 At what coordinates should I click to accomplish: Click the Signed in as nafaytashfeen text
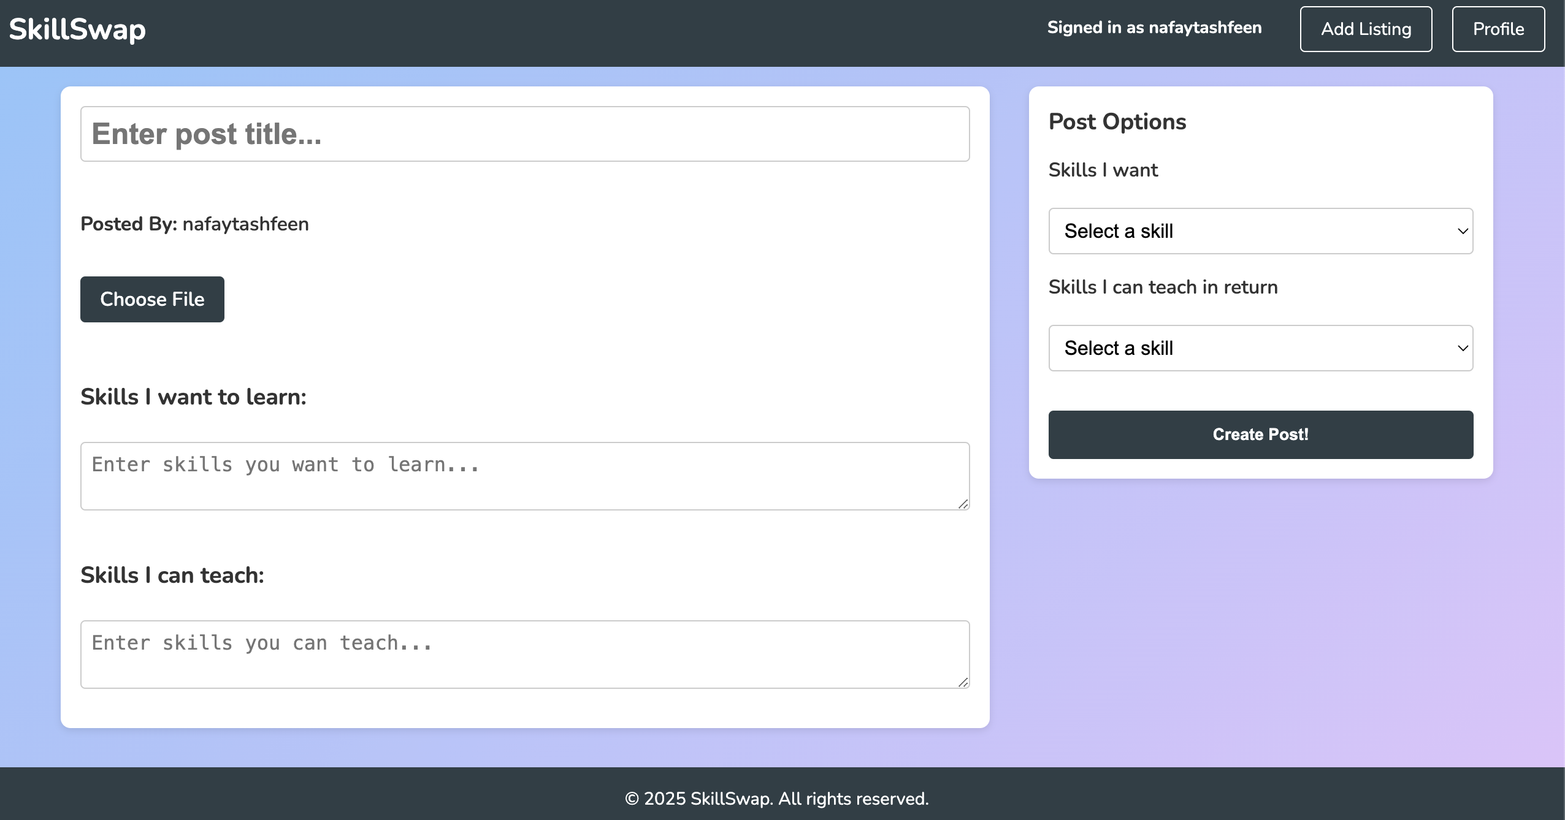coord(1154,28)
